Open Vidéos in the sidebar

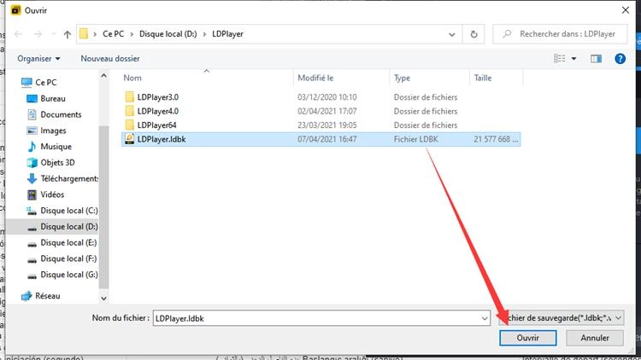tap(52, 195)
